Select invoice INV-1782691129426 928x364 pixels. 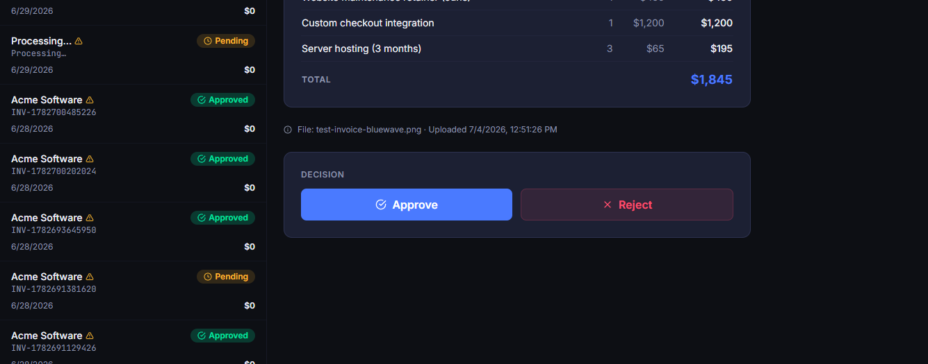133,343
